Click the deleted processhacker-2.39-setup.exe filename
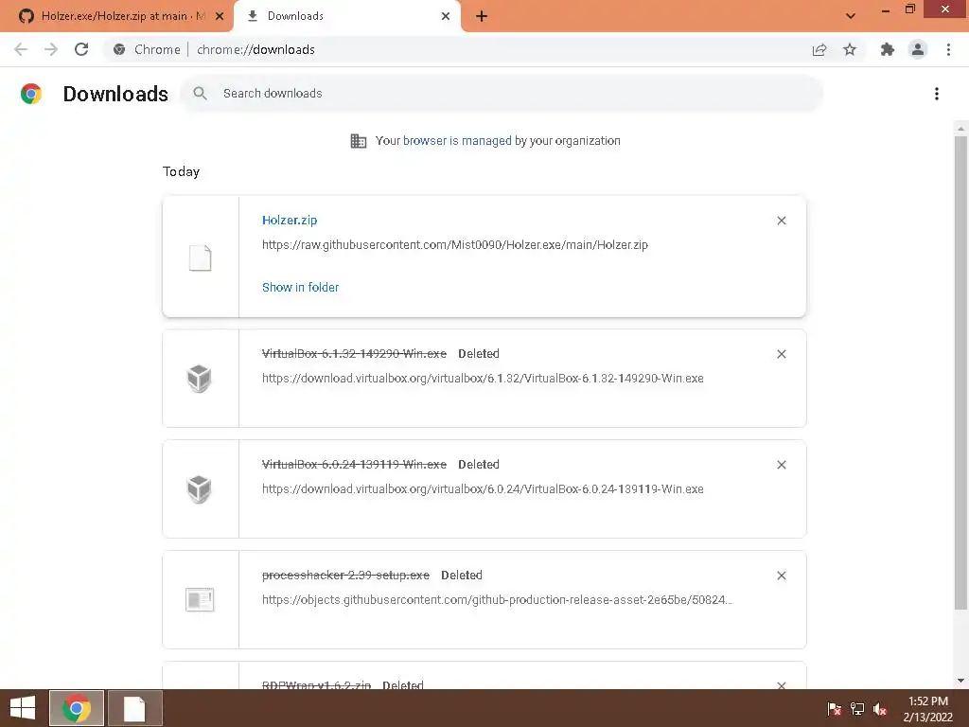969x727 pixels. 345,575
